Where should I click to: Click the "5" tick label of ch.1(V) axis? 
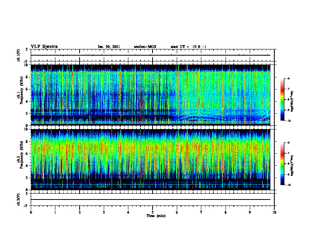27,49
